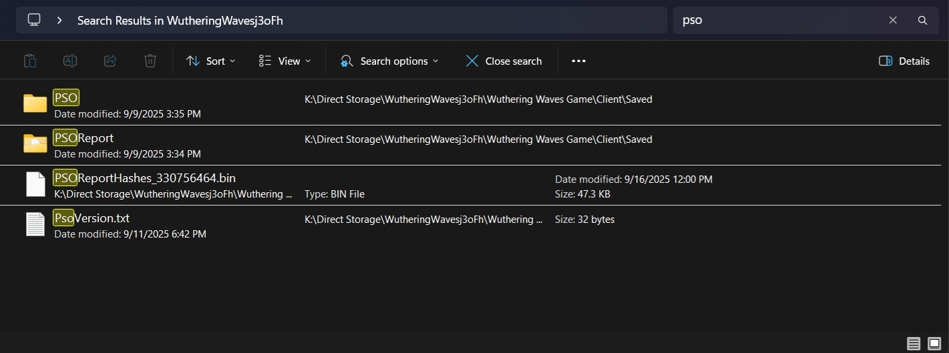
Task: Expand Search options dropdown
Action: (x=389, y=61)
